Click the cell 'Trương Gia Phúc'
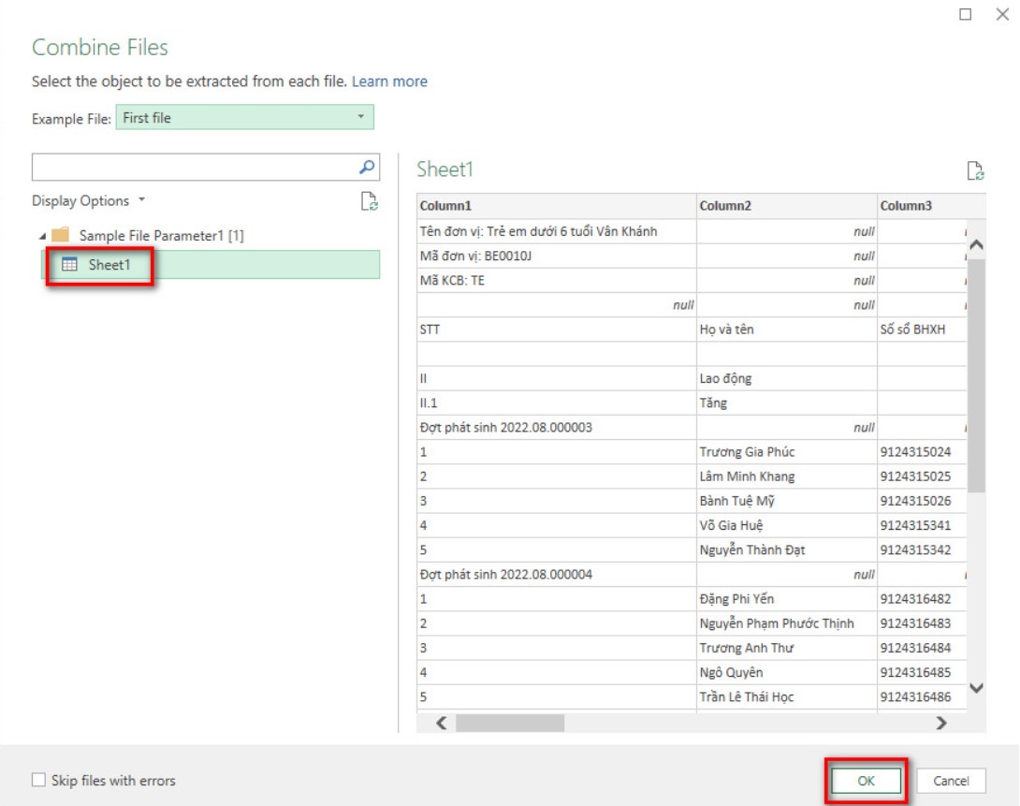Viewport: 1020px width, 806px height. [x=786, y=452]
